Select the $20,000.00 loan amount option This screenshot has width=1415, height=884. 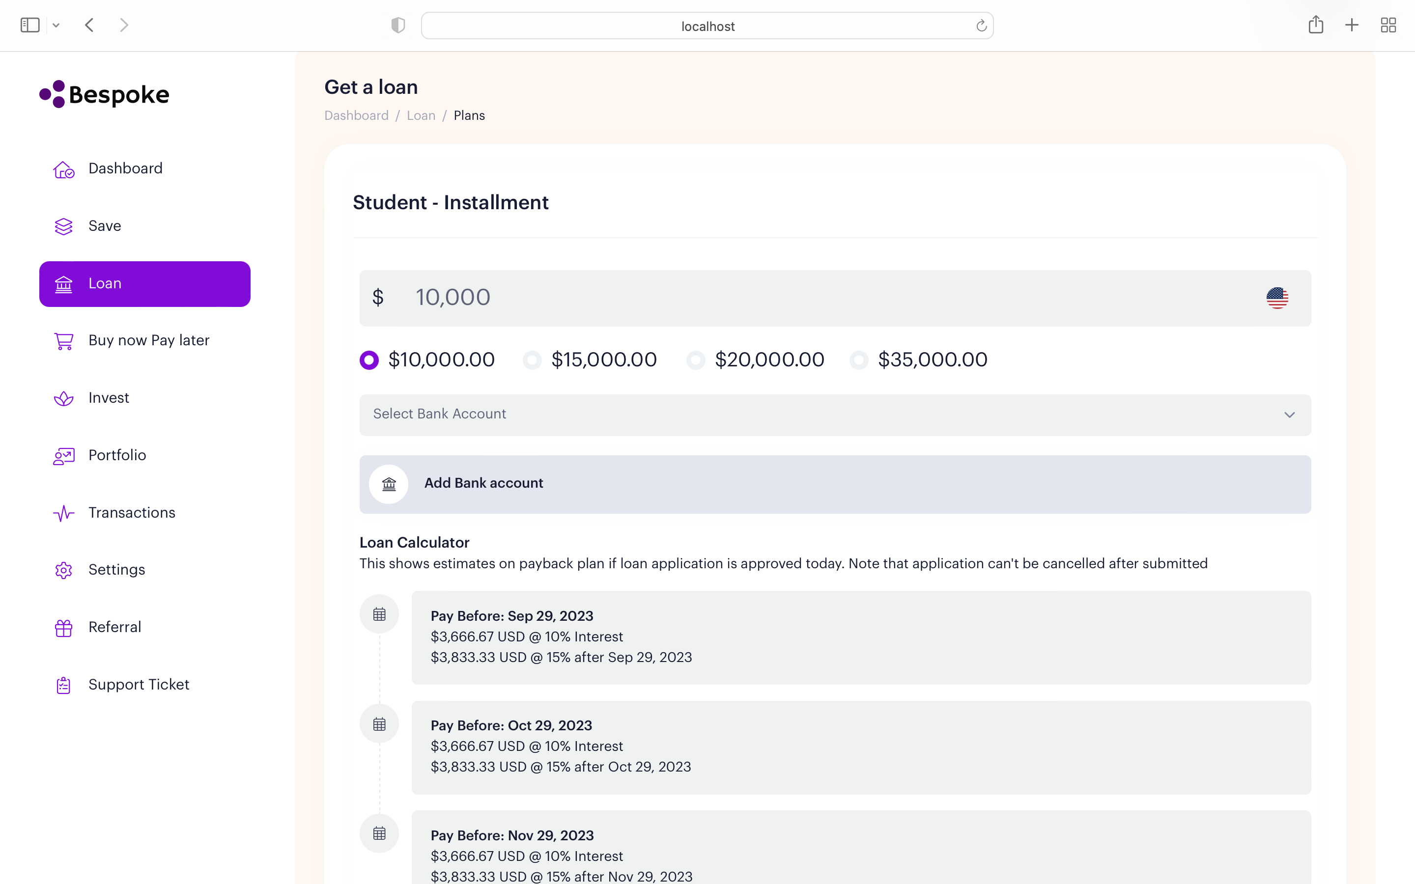point(695,359)
